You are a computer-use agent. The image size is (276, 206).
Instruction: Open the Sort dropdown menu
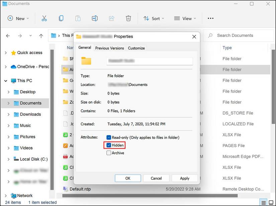click(x=154, y=18)
